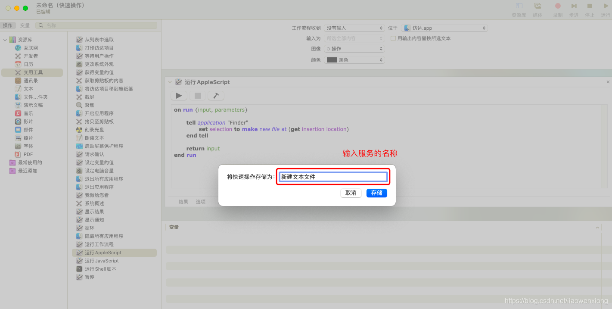Switch to the 变量 variables tab
The width and height of the screenshot is (612, 309).
(x=25, y=25)
